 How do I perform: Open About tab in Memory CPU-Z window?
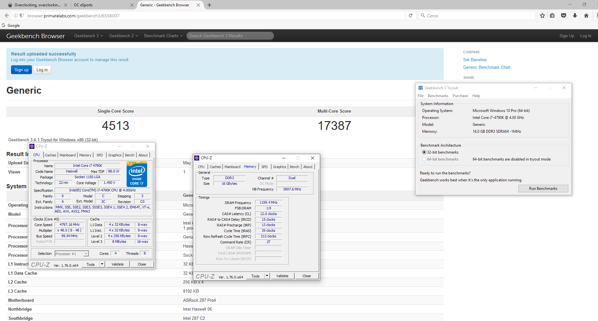coord(308,167)
